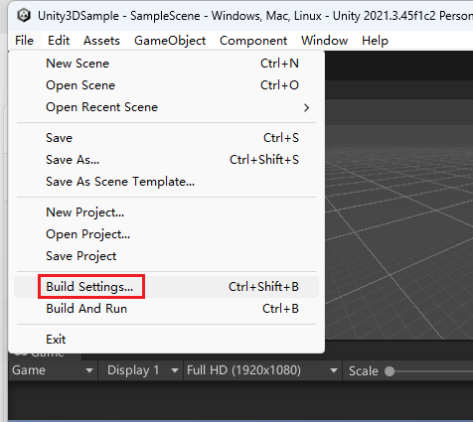Open the Component menu
Viewport: 473px width, 422px height.
(253, 41)
